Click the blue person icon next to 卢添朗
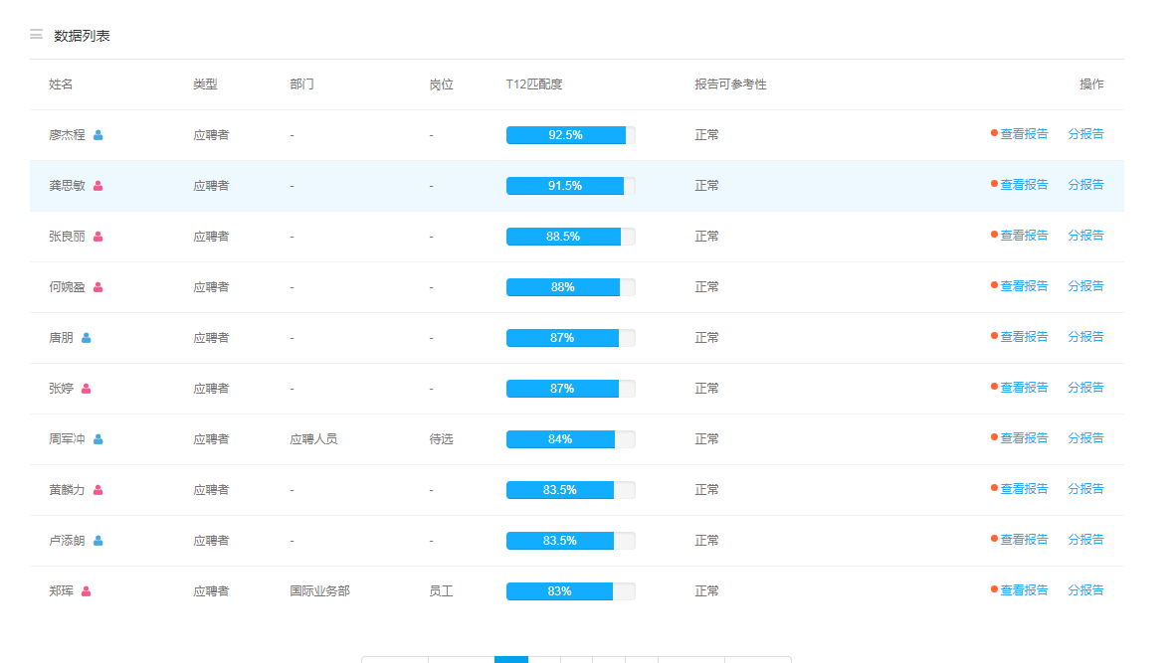Image resolution: width=1173 pixels, height=663 pixels. [x=98, y=541]
